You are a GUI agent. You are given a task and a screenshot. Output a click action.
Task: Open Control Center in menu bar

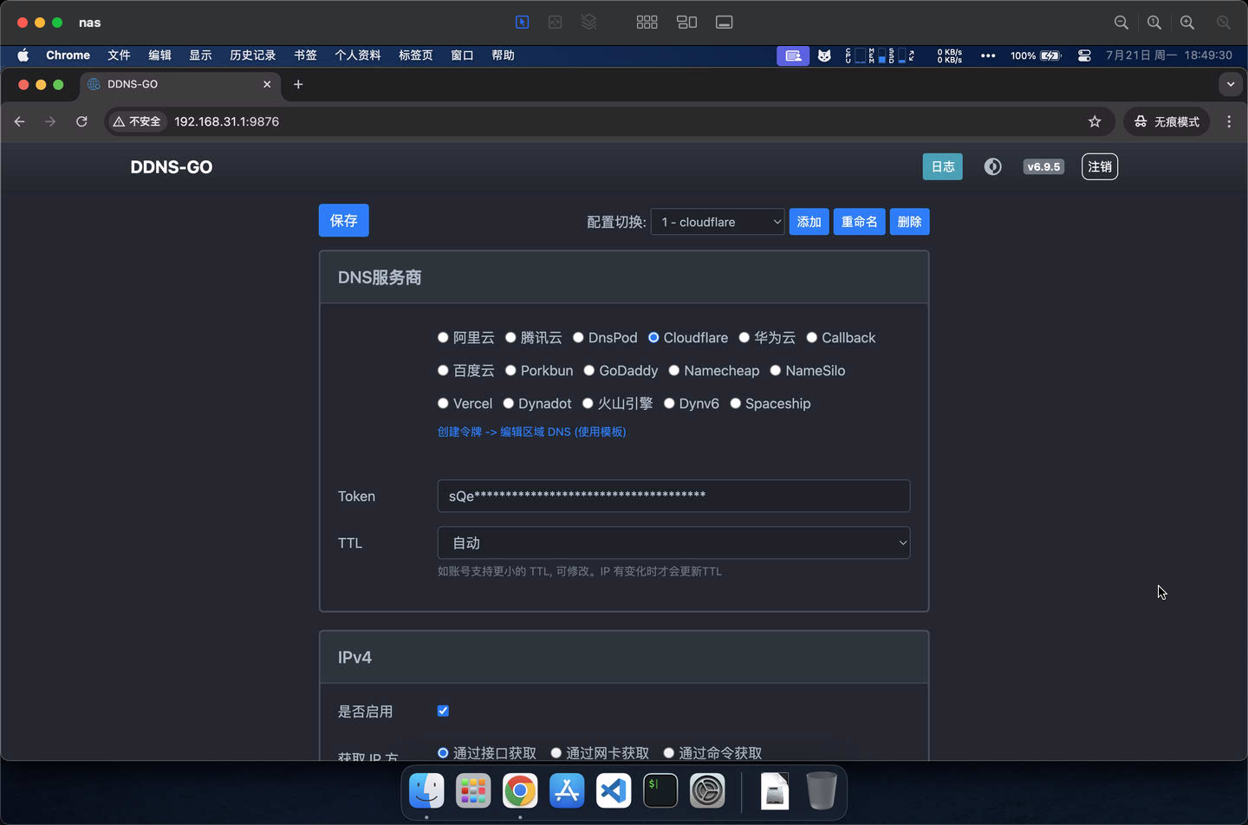(x=1084, y=55)
